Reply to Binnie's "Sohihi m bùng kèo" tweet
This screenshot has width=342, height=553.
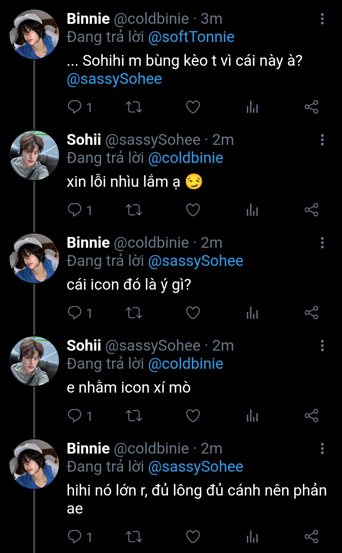coord(75,107)
